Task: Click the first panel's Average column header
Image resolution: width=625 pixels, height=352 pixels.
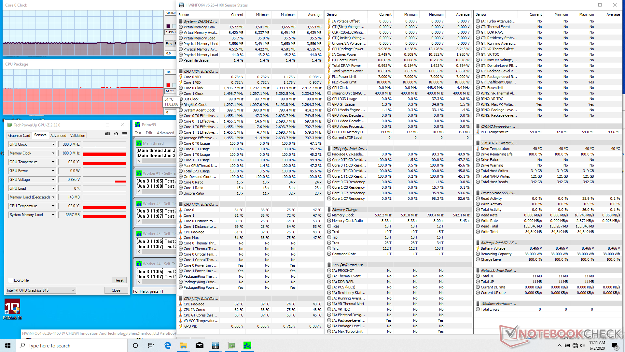Action: (314, 15)
